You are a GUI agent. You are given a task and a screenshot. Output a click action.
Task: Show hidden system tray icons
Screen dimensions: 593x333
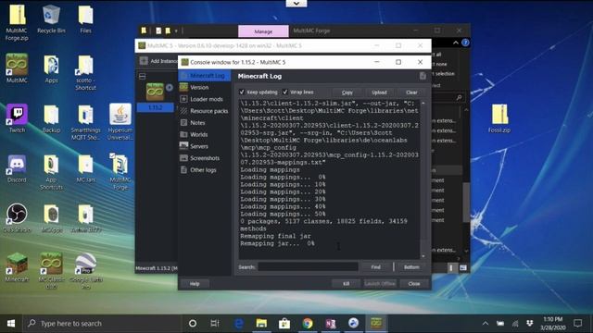[x=486, y=324]
